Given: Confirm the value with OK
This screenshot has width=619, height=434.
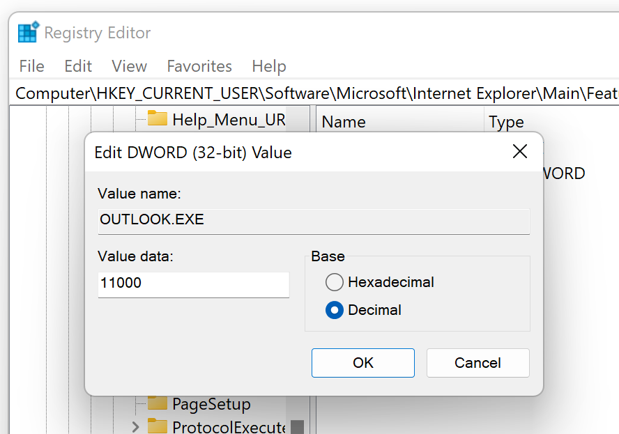Looking at the screenshot, I should (363, 362).
